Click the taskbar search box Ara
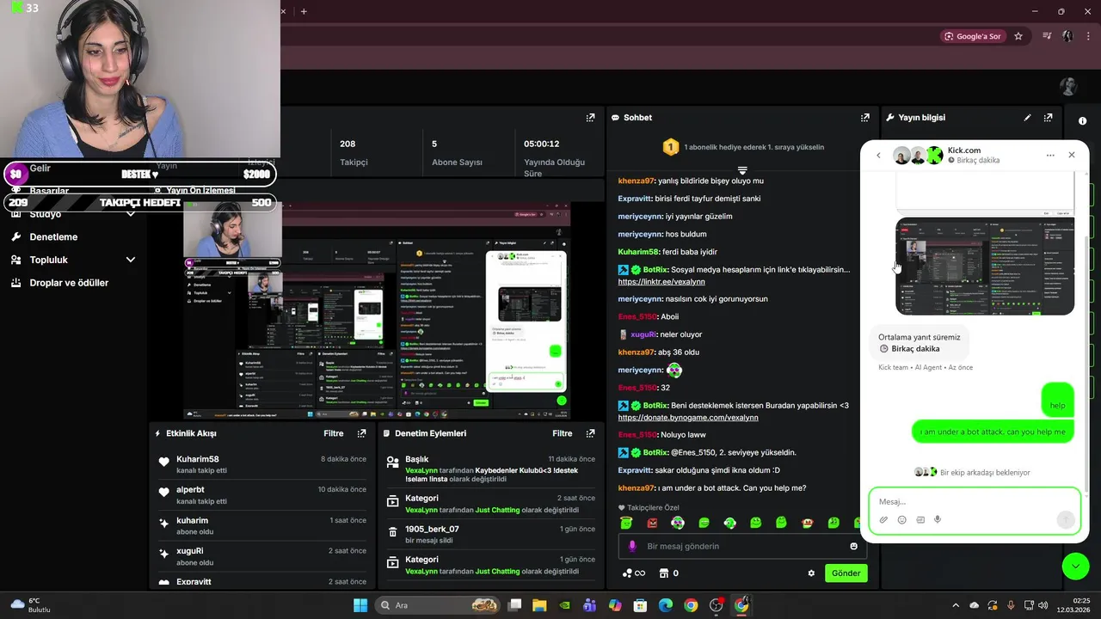This screenshot has height=619, width=1101. click(x=440, y=605)
